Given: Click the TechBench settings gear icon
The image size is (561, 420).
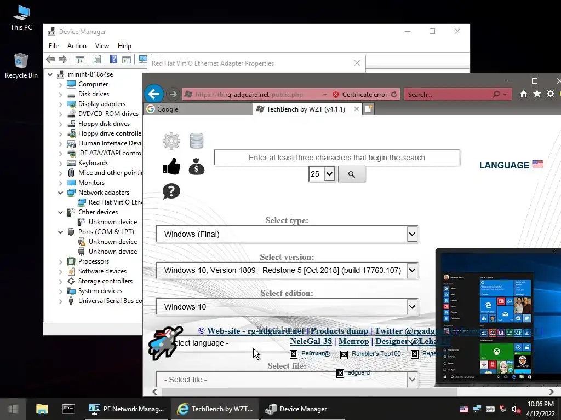Looking at the screenshot, I should [171, 141].
